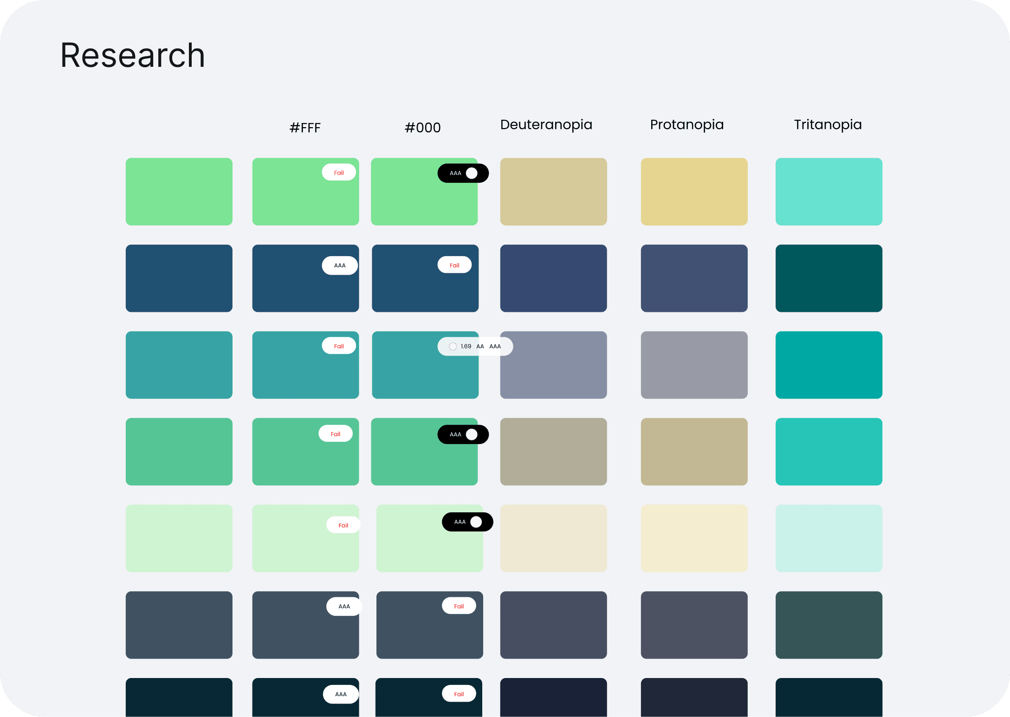Click the #FFF column header
Viewport: 1010px width, 717px height.
point(305,128)
